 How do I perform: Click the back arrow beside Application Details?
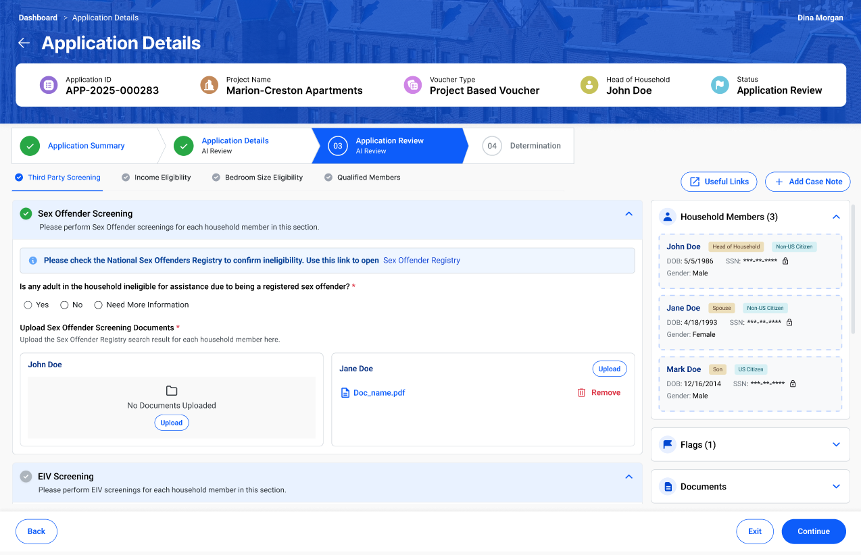(24, 43)
